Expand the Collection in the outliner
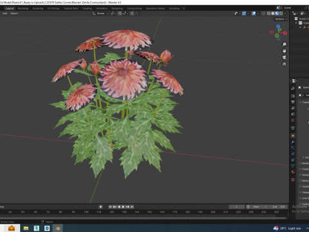Viewport: 309px width, 232px height. click(x=297, y=23)
